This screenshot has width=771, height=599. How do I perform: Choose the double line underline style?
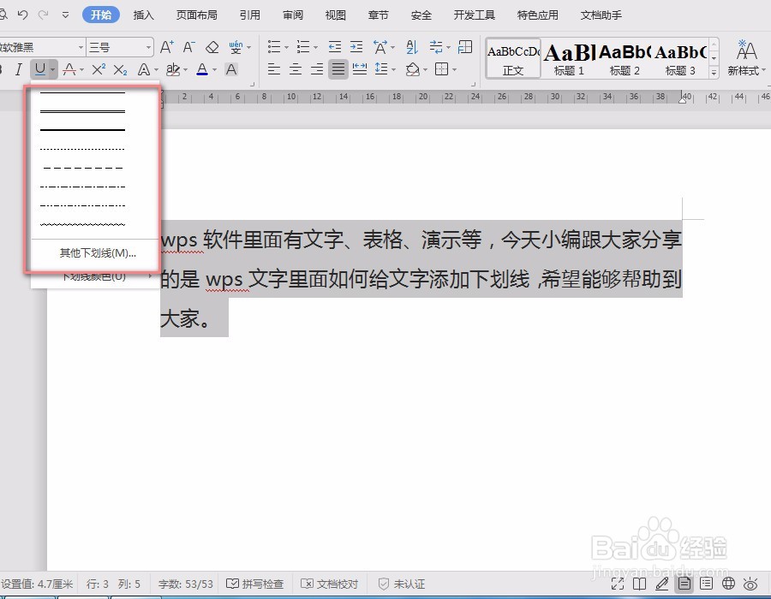tap(82, 111)
